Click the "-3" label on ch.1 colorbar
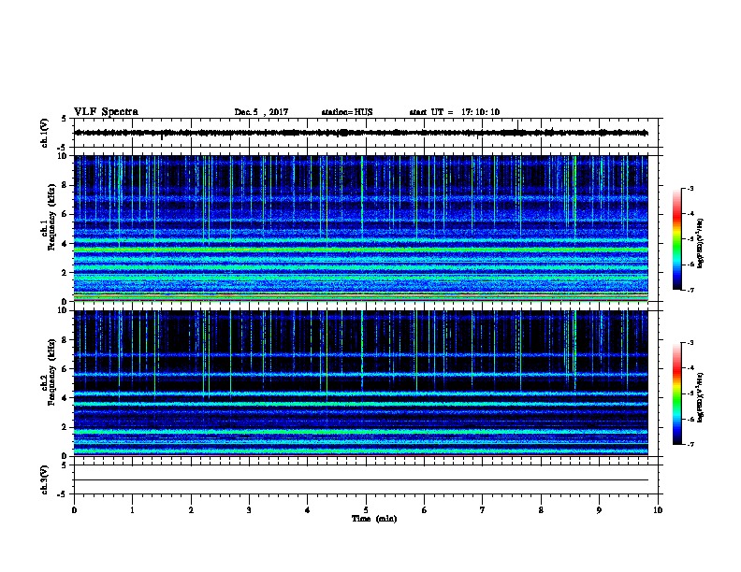This screenshot has height=572, width=741. [x=690, y=189]
